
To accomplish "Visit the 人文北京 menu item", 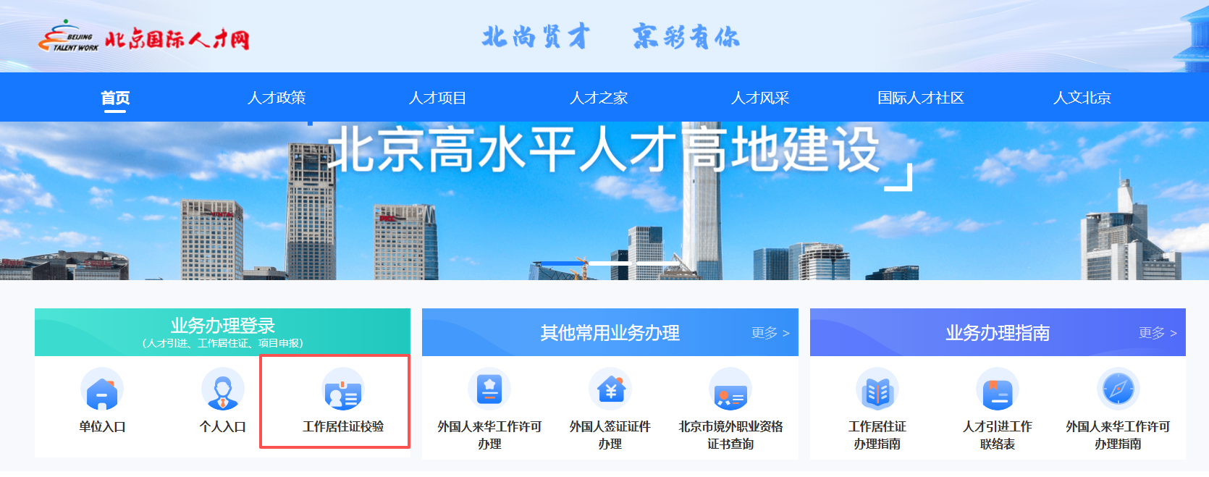I will click(x=1082, y=98).
